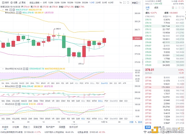Toggle 对数 logarithmic scale
Viewport: 186px width, 135px height.
(x=131, y=122)
